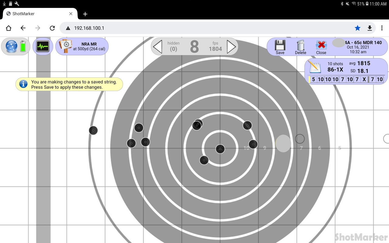Screen dimensions: 389x243
Task: Tap the wrench icon in status bar
Action: (x=17, y=4)
